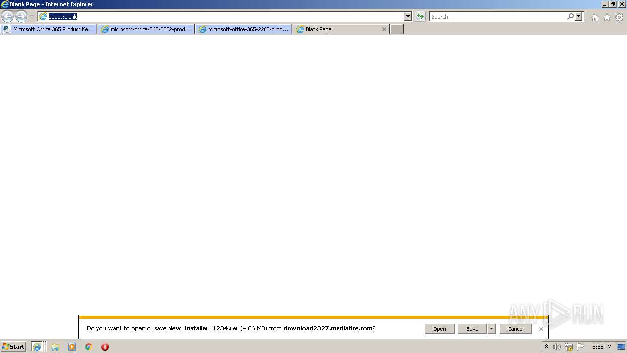Open a new tab with the blank tab button

pos(396,29)
